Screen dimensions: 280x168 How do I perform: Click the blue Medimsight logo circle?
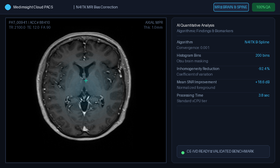8,7
